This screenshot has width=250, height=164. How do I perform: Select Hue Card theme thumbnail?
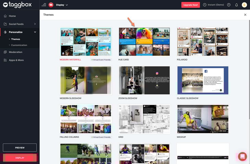(144, 42)
